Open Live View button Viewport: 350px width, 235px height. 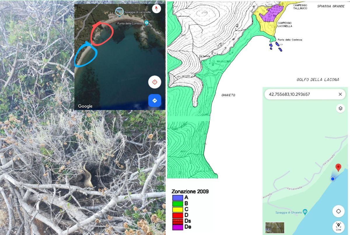pyautogui.click(x=338, y=227)
